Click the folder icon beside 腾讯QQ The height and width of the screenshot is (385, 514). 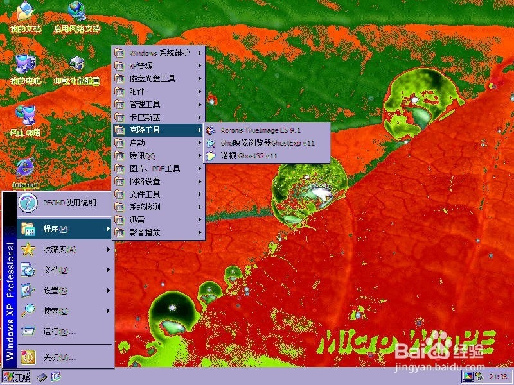pyautogui.click(x=120, y=156)
